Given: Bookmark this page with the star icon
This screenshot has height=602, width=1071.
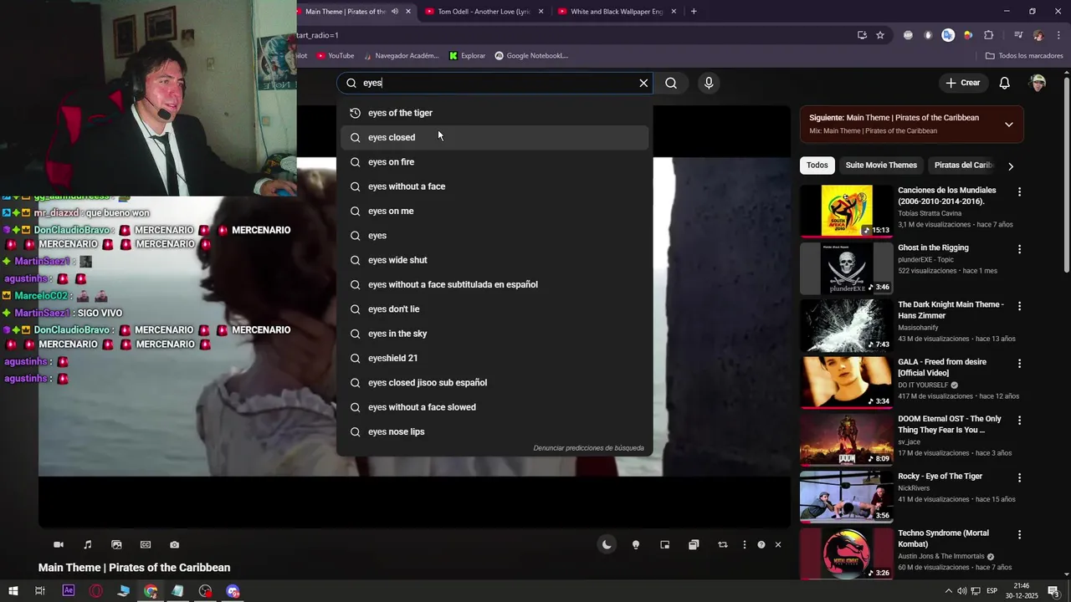Looking at the screenshot, I should click(880, 35).
